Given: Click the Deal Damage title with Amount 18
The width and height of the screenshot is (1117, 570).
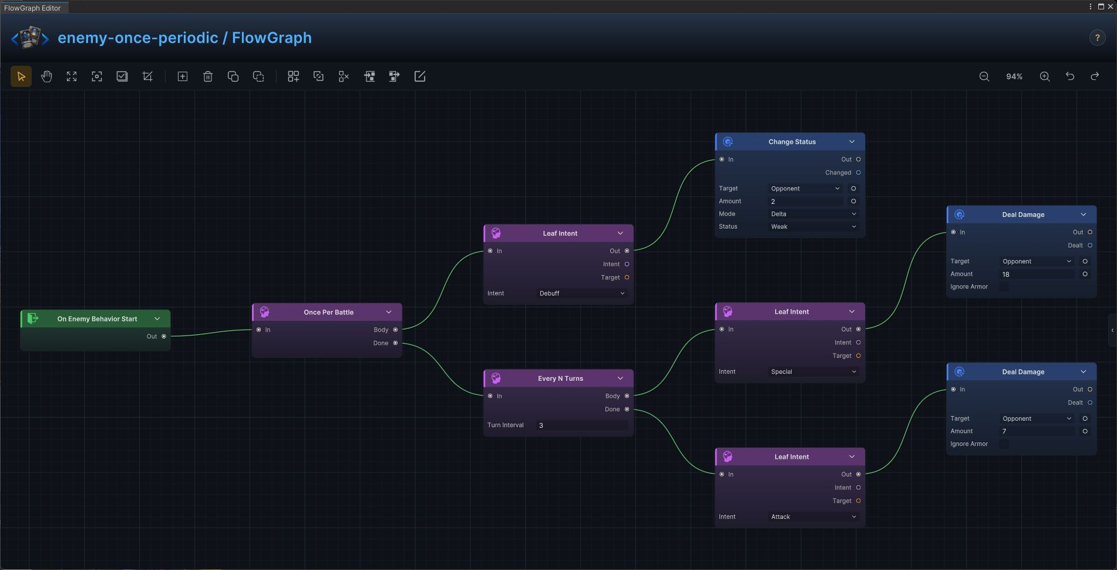Looking at the screenshot, I should [x=1023, y=214].
